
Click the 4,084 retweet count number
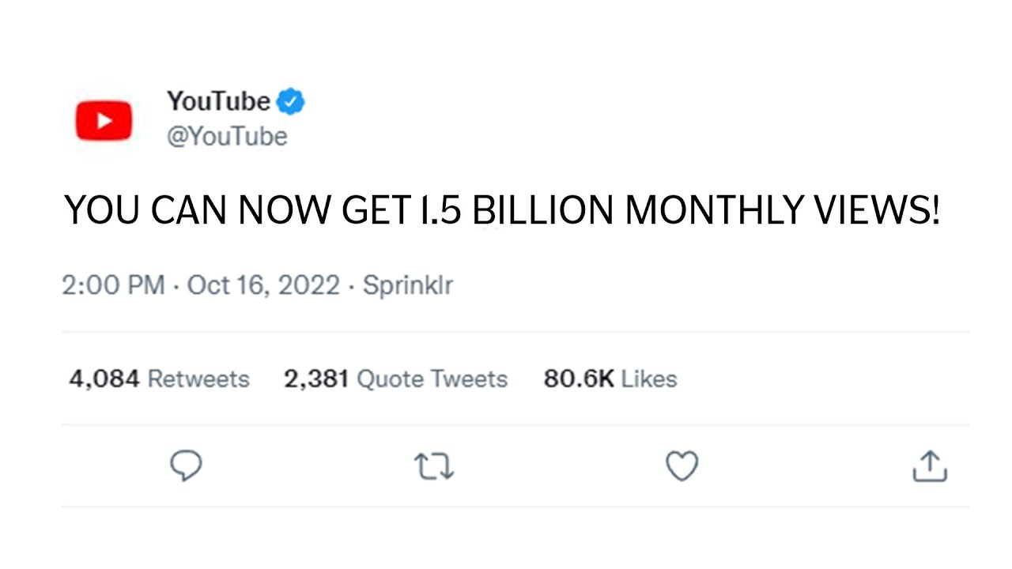104,379
